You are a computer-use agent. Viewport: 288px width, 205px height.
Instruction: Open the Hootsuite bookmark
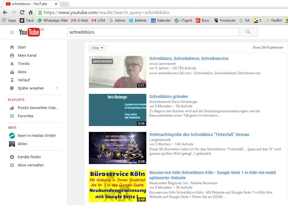pyautogui.click(x=225, y=20)
